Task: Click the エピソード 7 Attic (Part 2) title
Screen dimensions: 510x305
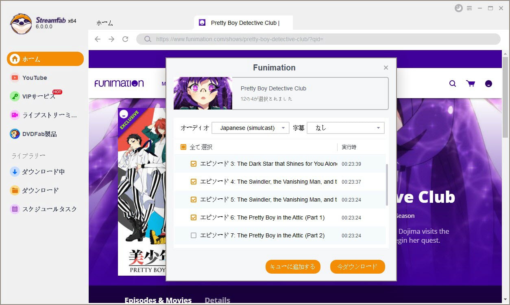Action: [x=262, y=235]
